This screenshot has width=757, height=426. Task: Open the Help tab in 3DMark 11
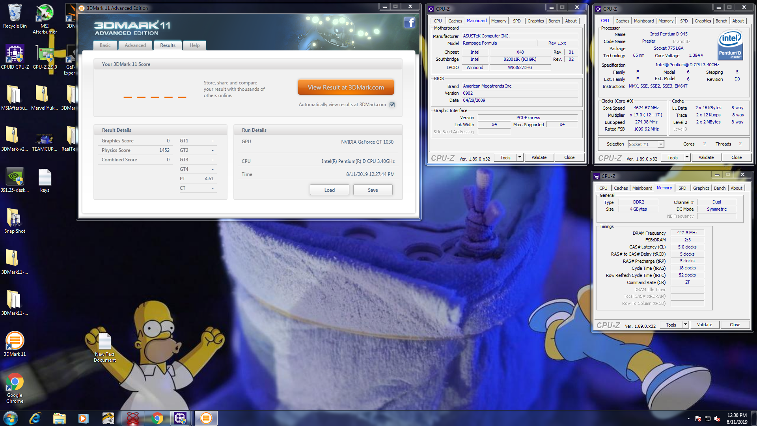[x=194, y=45]
